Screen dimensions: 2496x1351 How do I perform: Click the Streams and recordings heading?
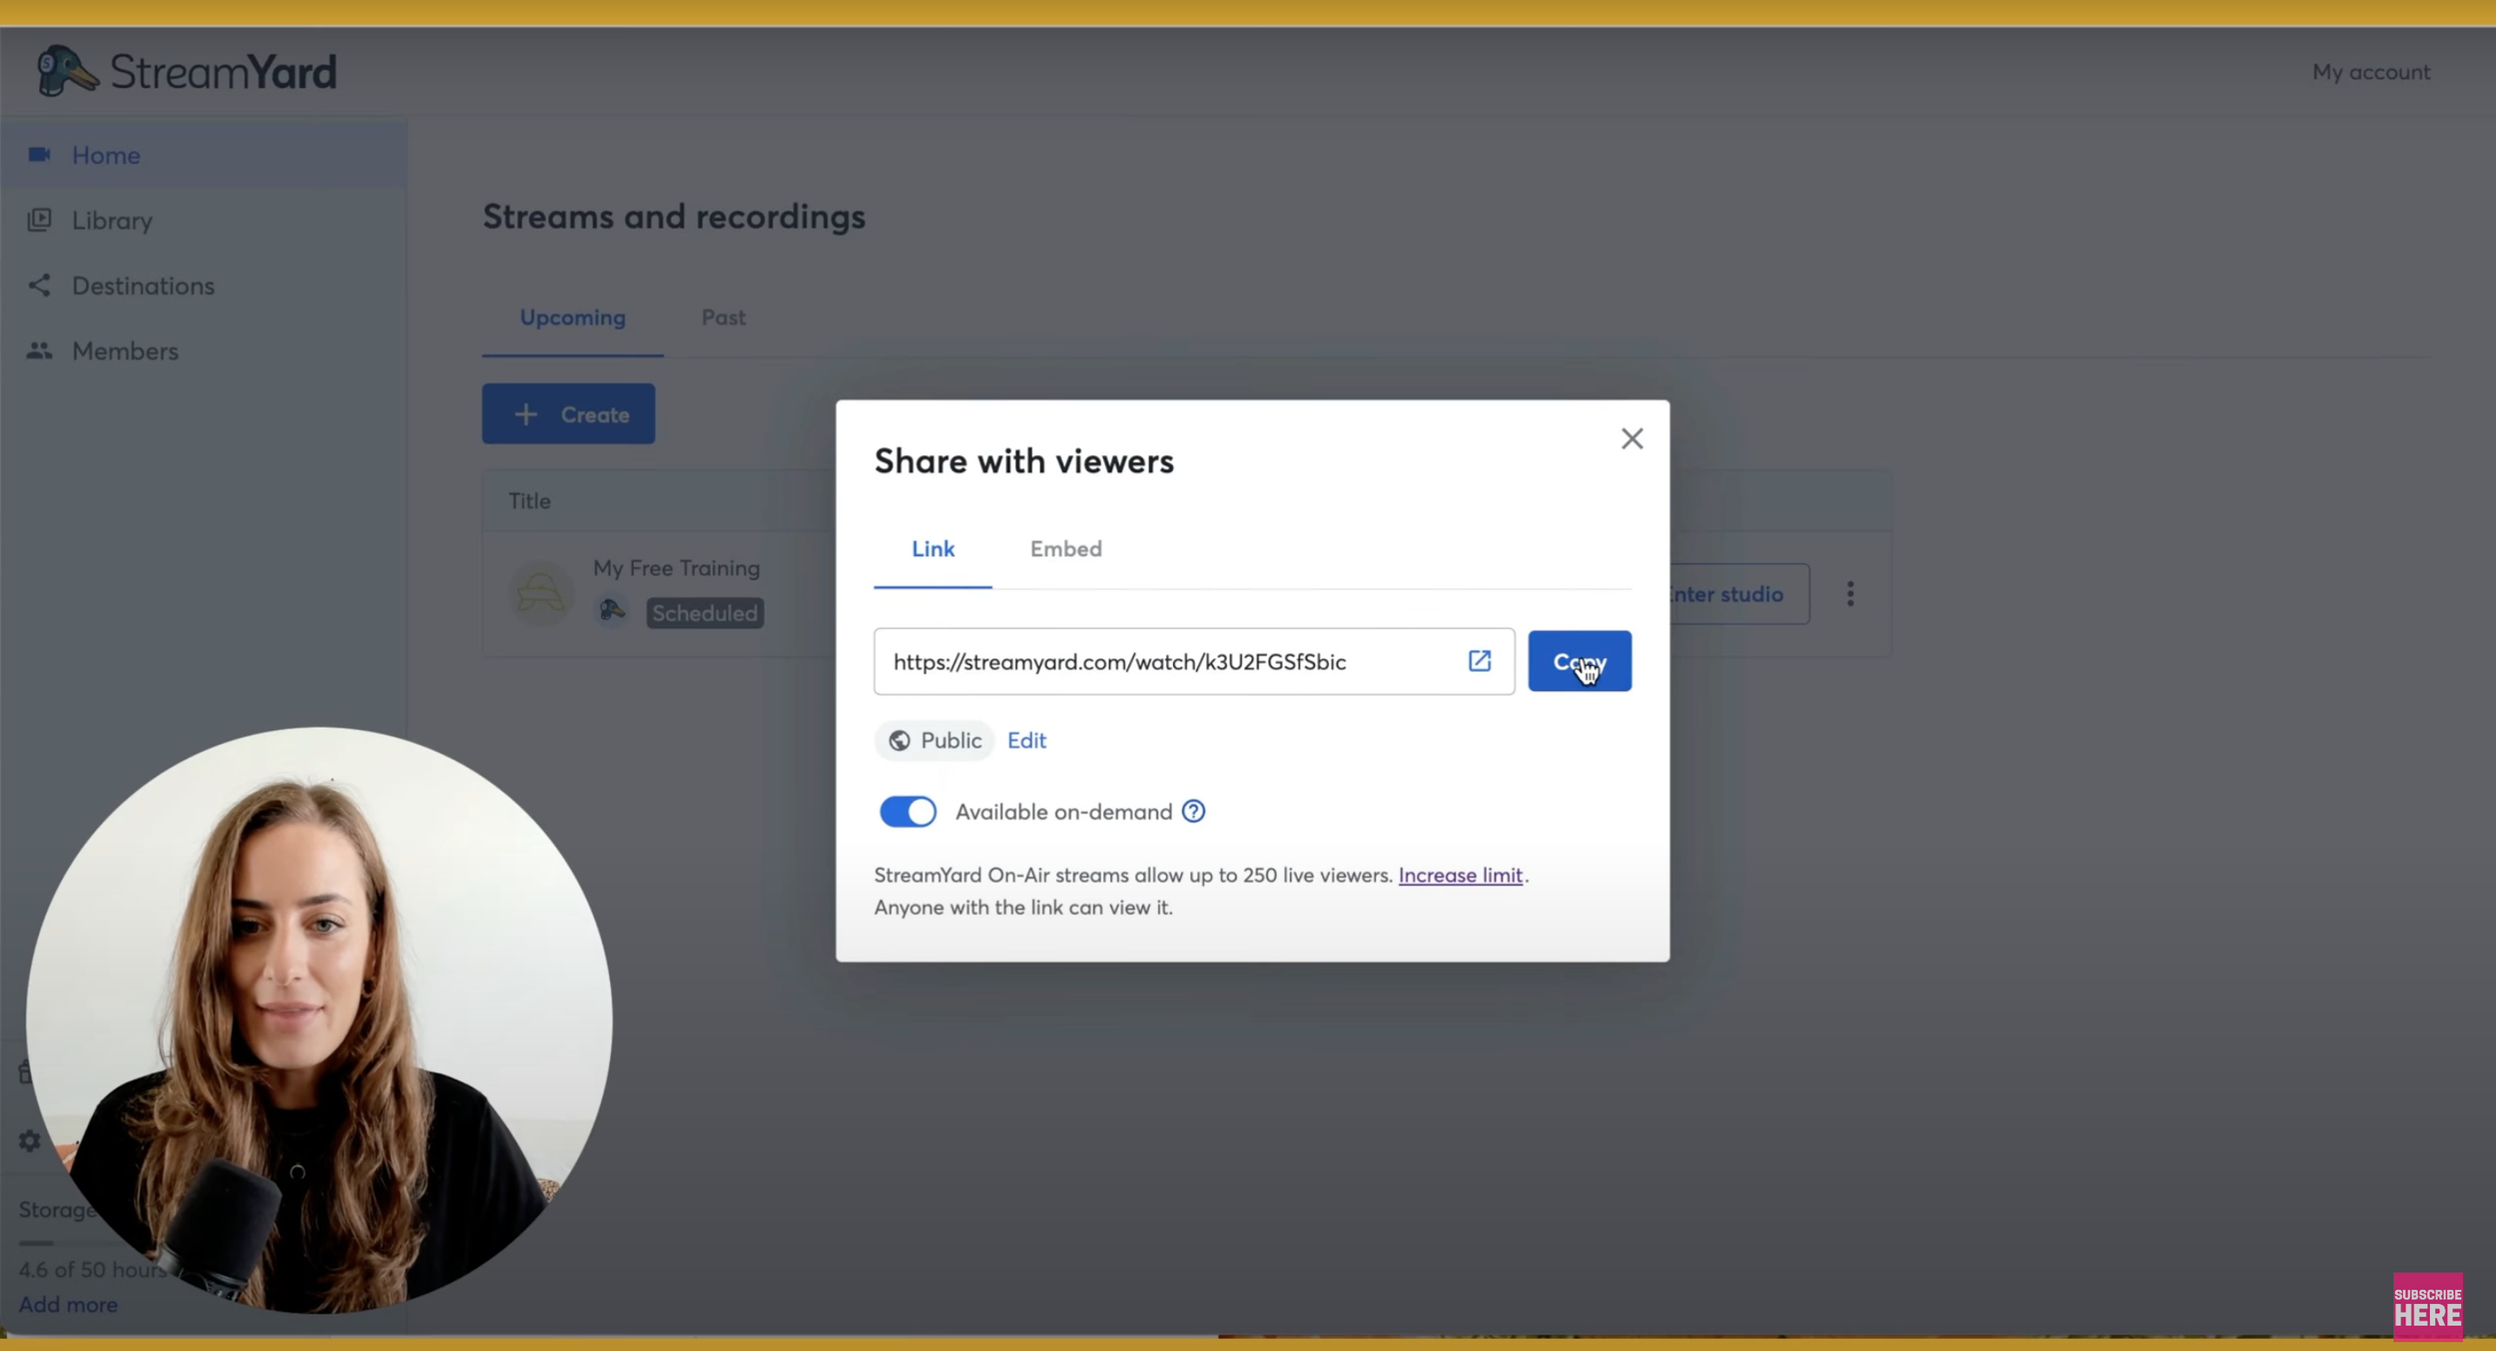coord(674,217)
